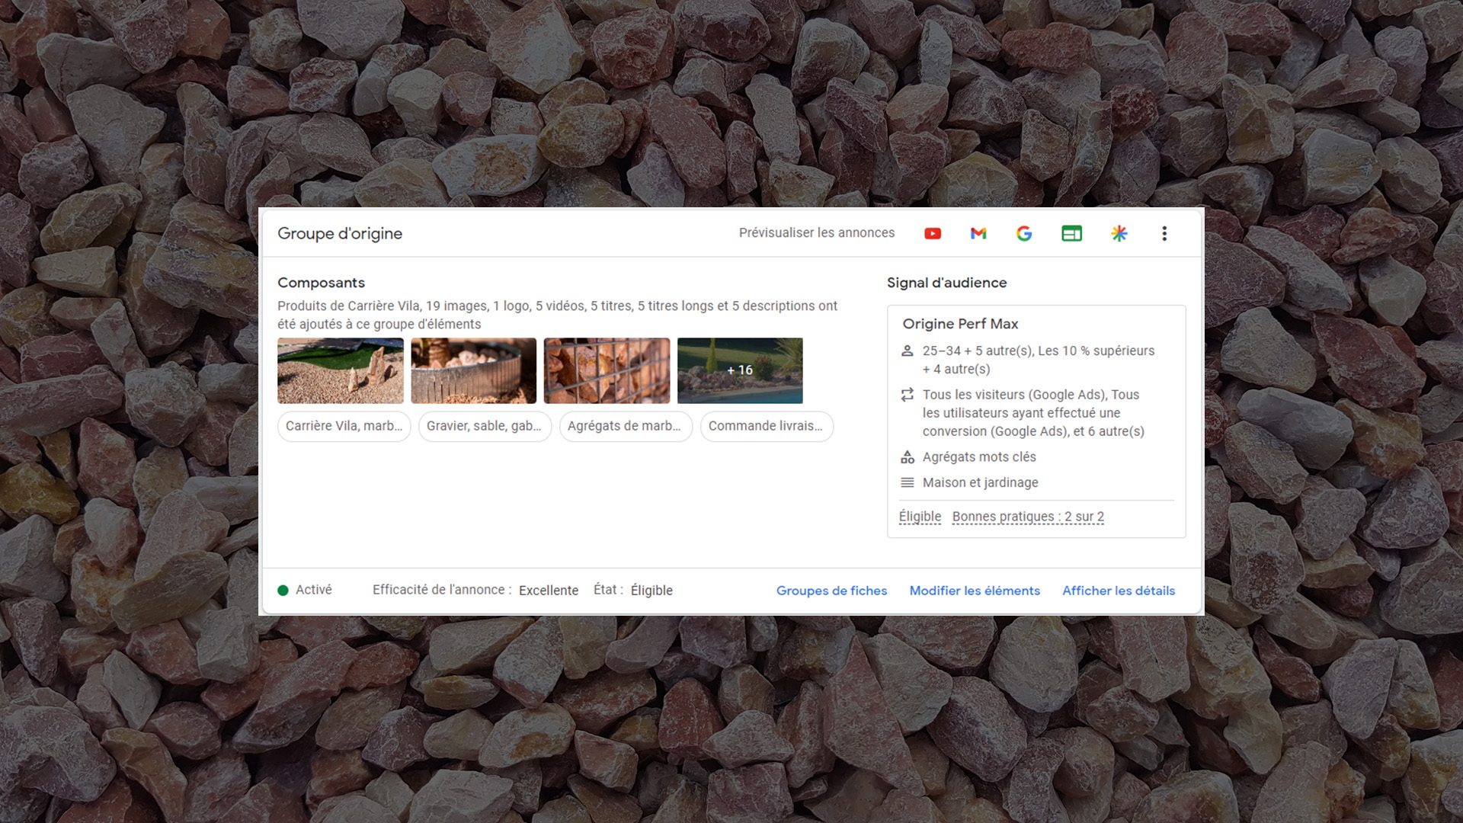This screenshot has width=1463, height=823.
Task: Click the Activé status label
Action: [x=314, y=591]
